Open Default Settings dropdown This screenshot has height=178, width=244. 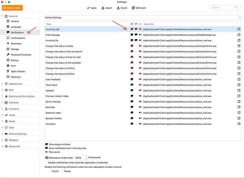tap(143, 17)
